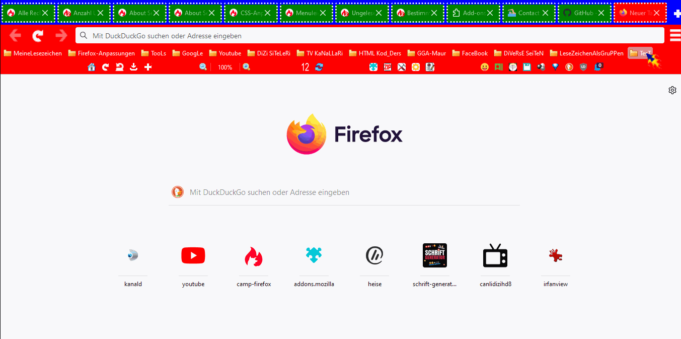Click the notepad with pencil icon
Image resolution: width=681 pixels, height=339 pixels.
click(430, 67)
